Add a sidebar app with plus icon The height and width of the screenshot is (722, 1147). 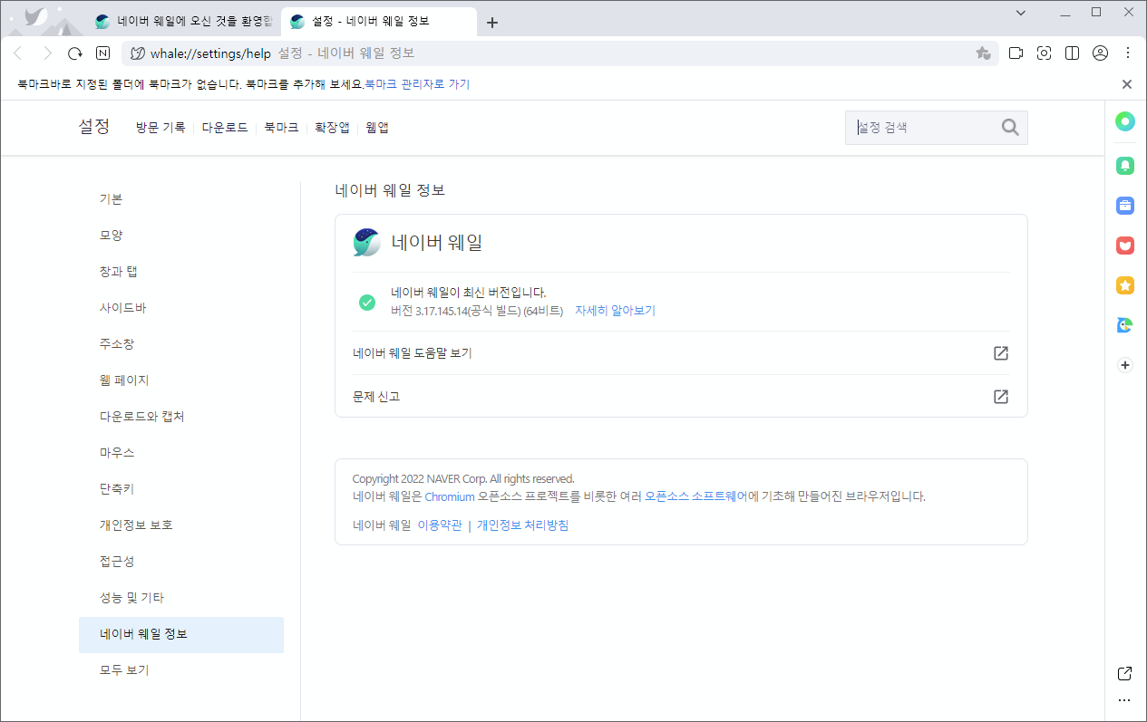1125,365
